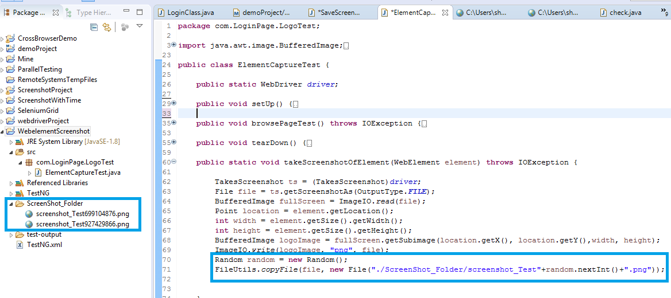671x298 pixels.
Task: Expand the SeleniumGrid project
Action: 2,111
